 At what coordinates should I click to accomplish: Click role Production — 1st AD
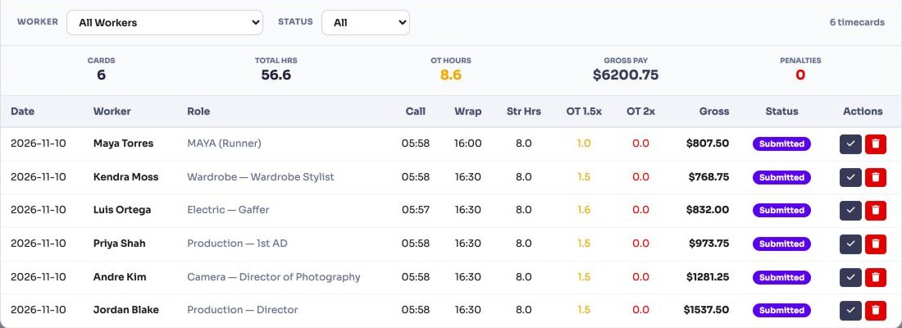coord(237,244)
